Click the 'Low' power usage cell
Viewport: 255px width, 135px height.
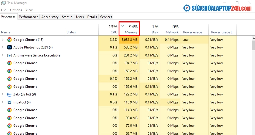[194, 40]
